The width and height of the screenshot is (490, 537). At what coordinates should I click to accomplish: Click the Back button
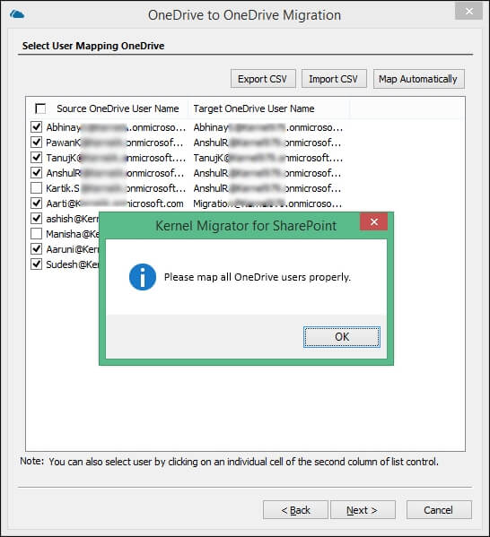295,510
